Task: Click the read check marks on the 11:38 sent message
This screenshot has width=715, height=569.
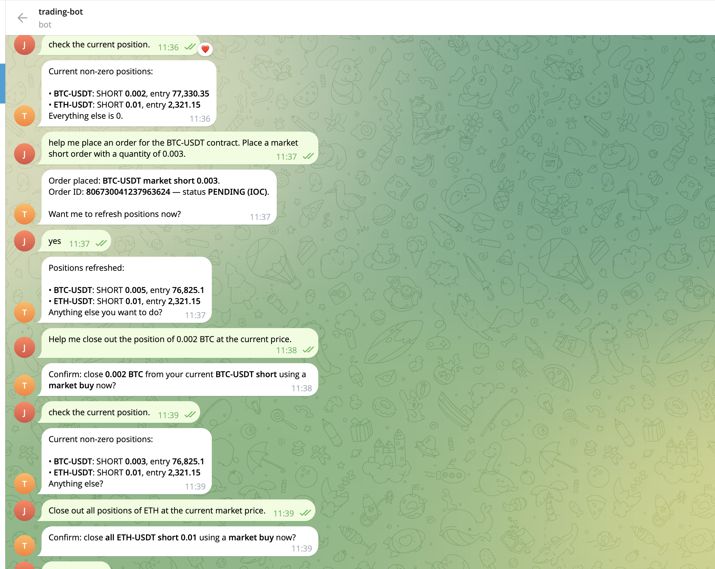Action: pyautogui.click(x=308, y=350)
